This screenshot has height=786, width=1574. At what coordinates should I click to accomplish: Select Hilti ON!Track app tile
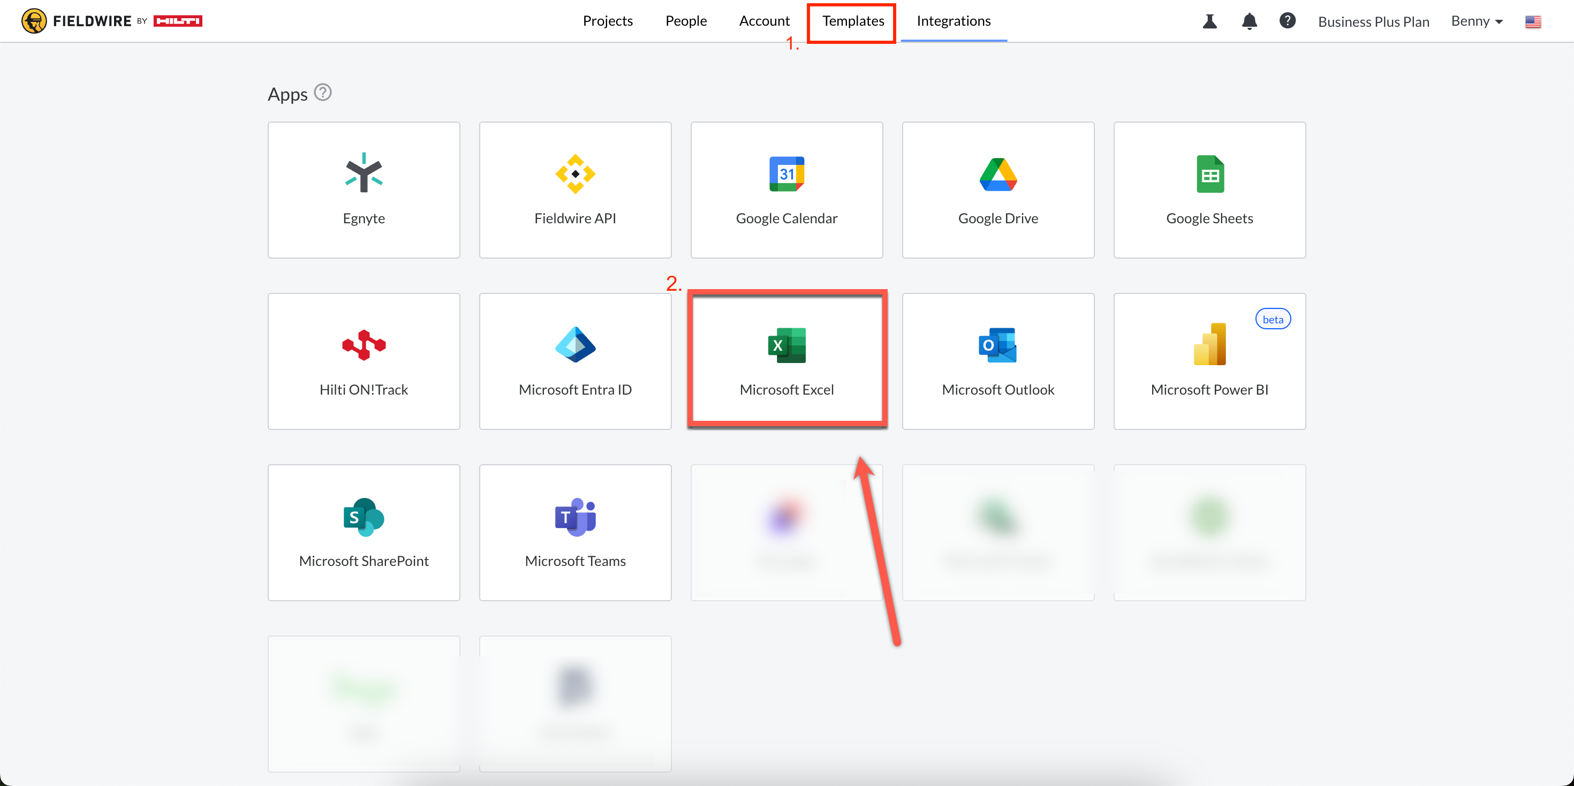click(364, 360)
